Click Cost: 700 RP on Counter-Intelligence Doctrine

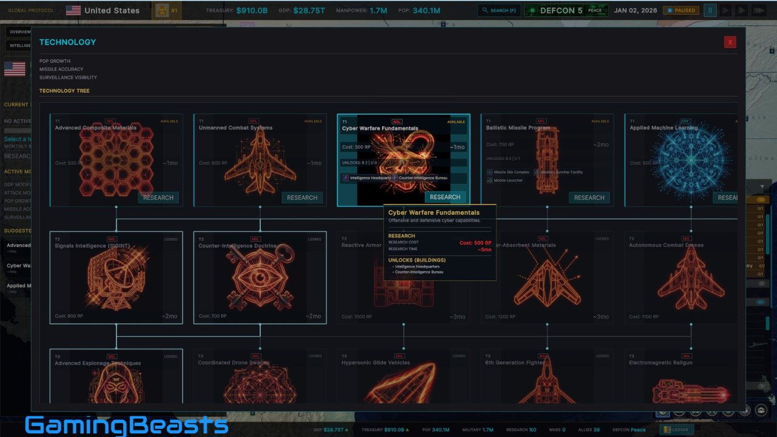(212, 316)
